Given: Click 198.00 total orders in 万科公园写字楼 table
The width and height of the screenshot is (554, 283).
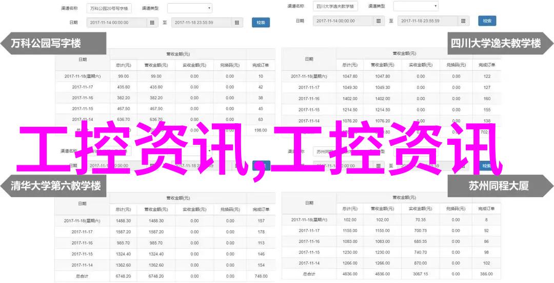Looking at the screenshot, I should click(x=261, y=130).
